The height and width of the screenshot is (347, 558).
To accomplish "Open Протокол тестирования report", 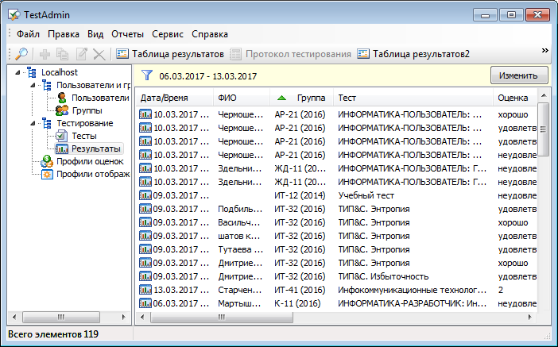I will point(290,54).
